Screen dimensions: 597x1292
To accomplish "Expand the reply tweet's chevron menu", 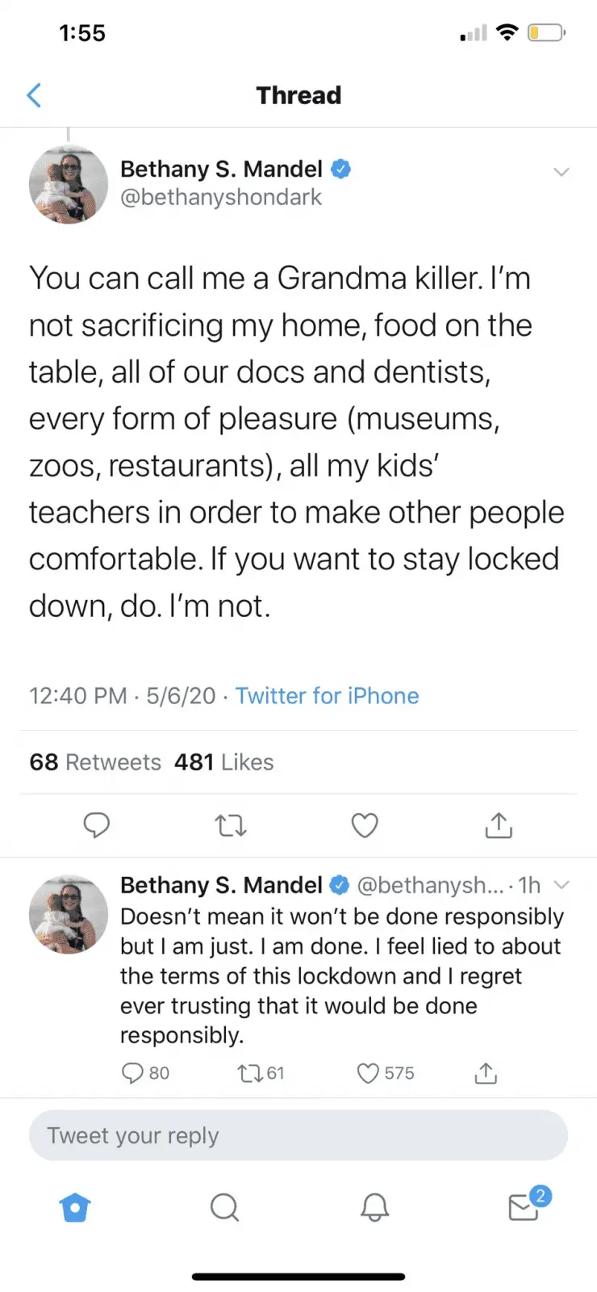I will [562, 885].
